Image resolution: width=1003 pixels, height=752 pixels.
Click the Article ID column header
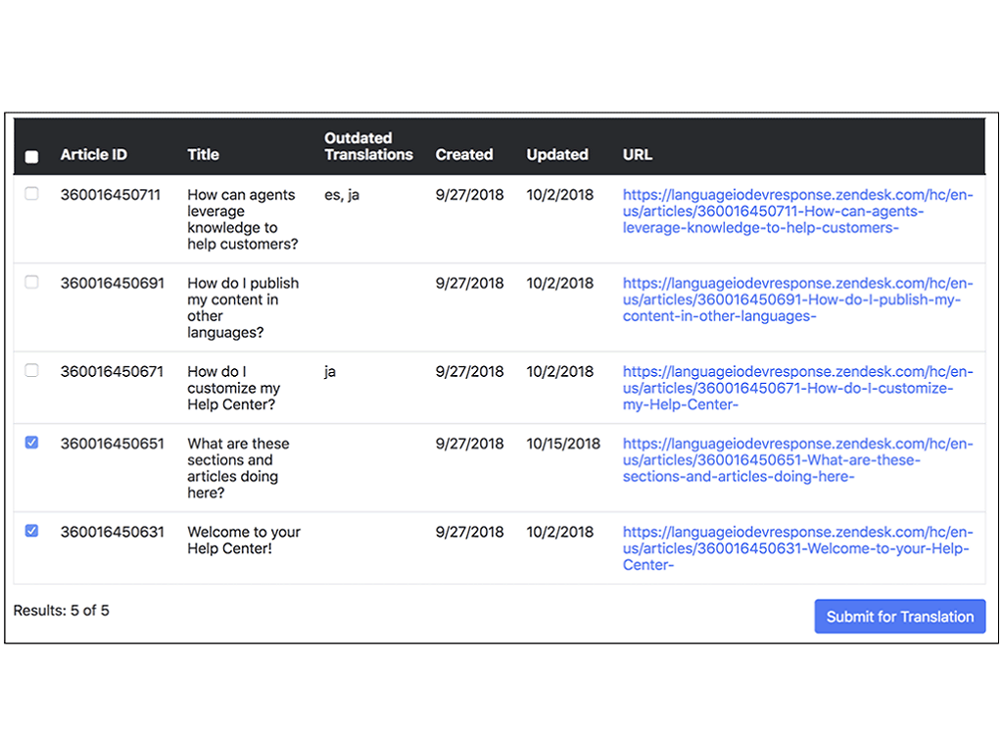[x=94, y=155]
